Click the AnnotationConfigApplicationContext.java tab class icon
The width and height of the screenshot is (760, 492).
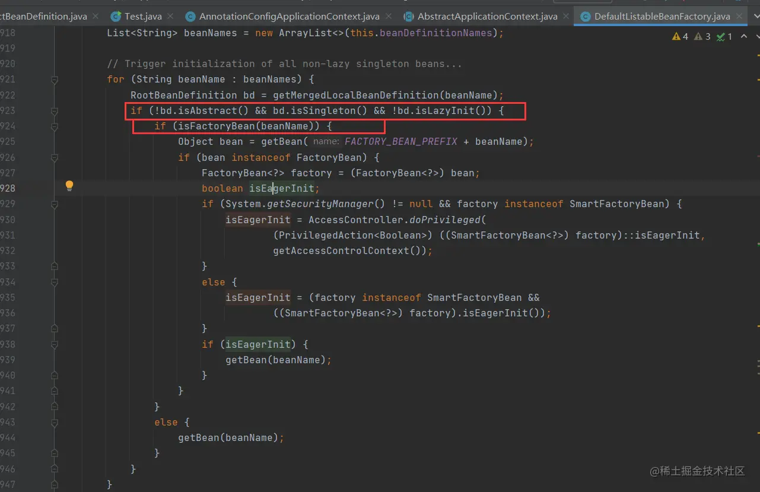pos(190,17)
